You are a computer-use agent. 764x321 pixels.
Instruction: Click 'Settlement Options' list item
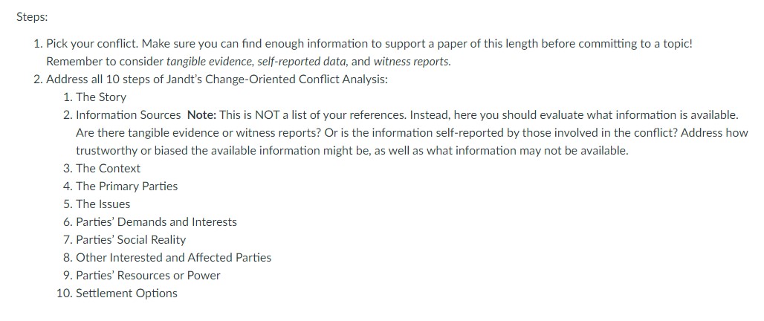click(x=126, y=294)
